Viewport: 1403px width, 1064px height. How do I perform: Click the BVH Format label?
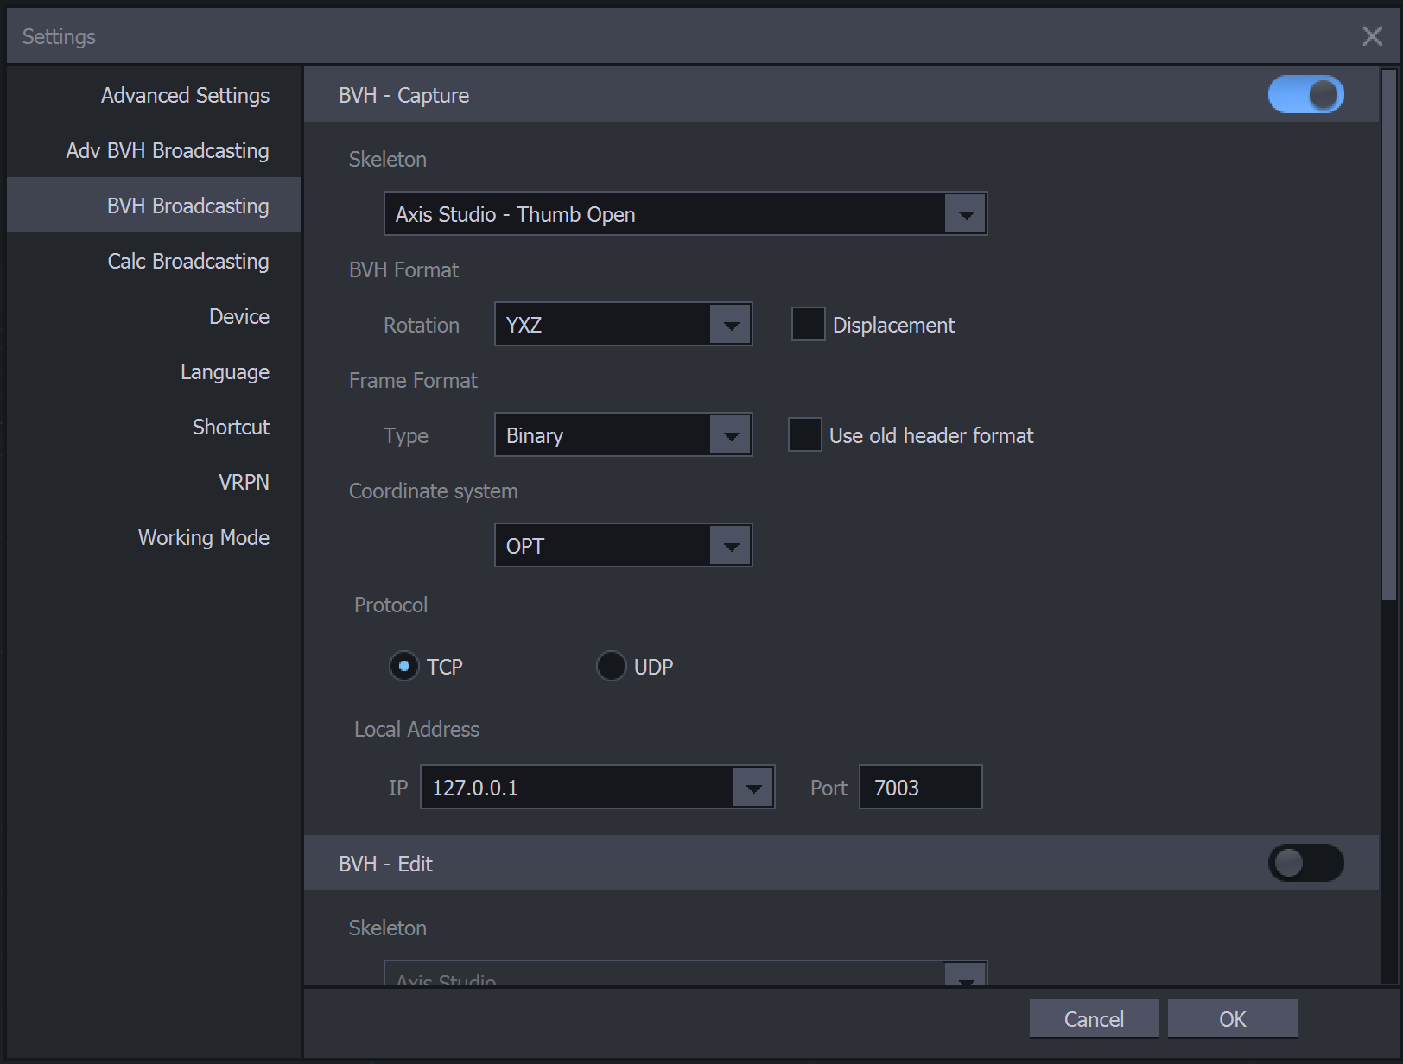pyautogui.click(x=403, y=270)
